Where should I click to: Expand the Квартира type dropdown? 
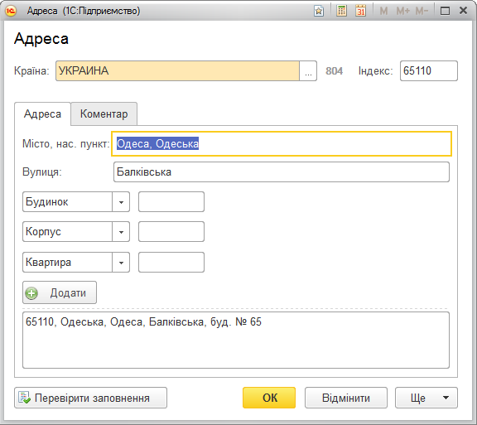pyautogui.click(x=121, y=262)
